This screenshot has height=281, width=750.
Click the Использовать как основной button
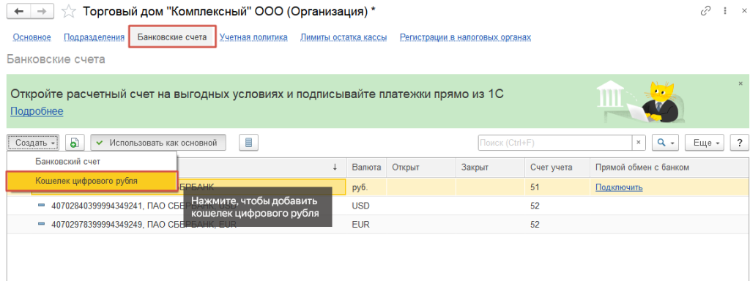click(158, 143)
